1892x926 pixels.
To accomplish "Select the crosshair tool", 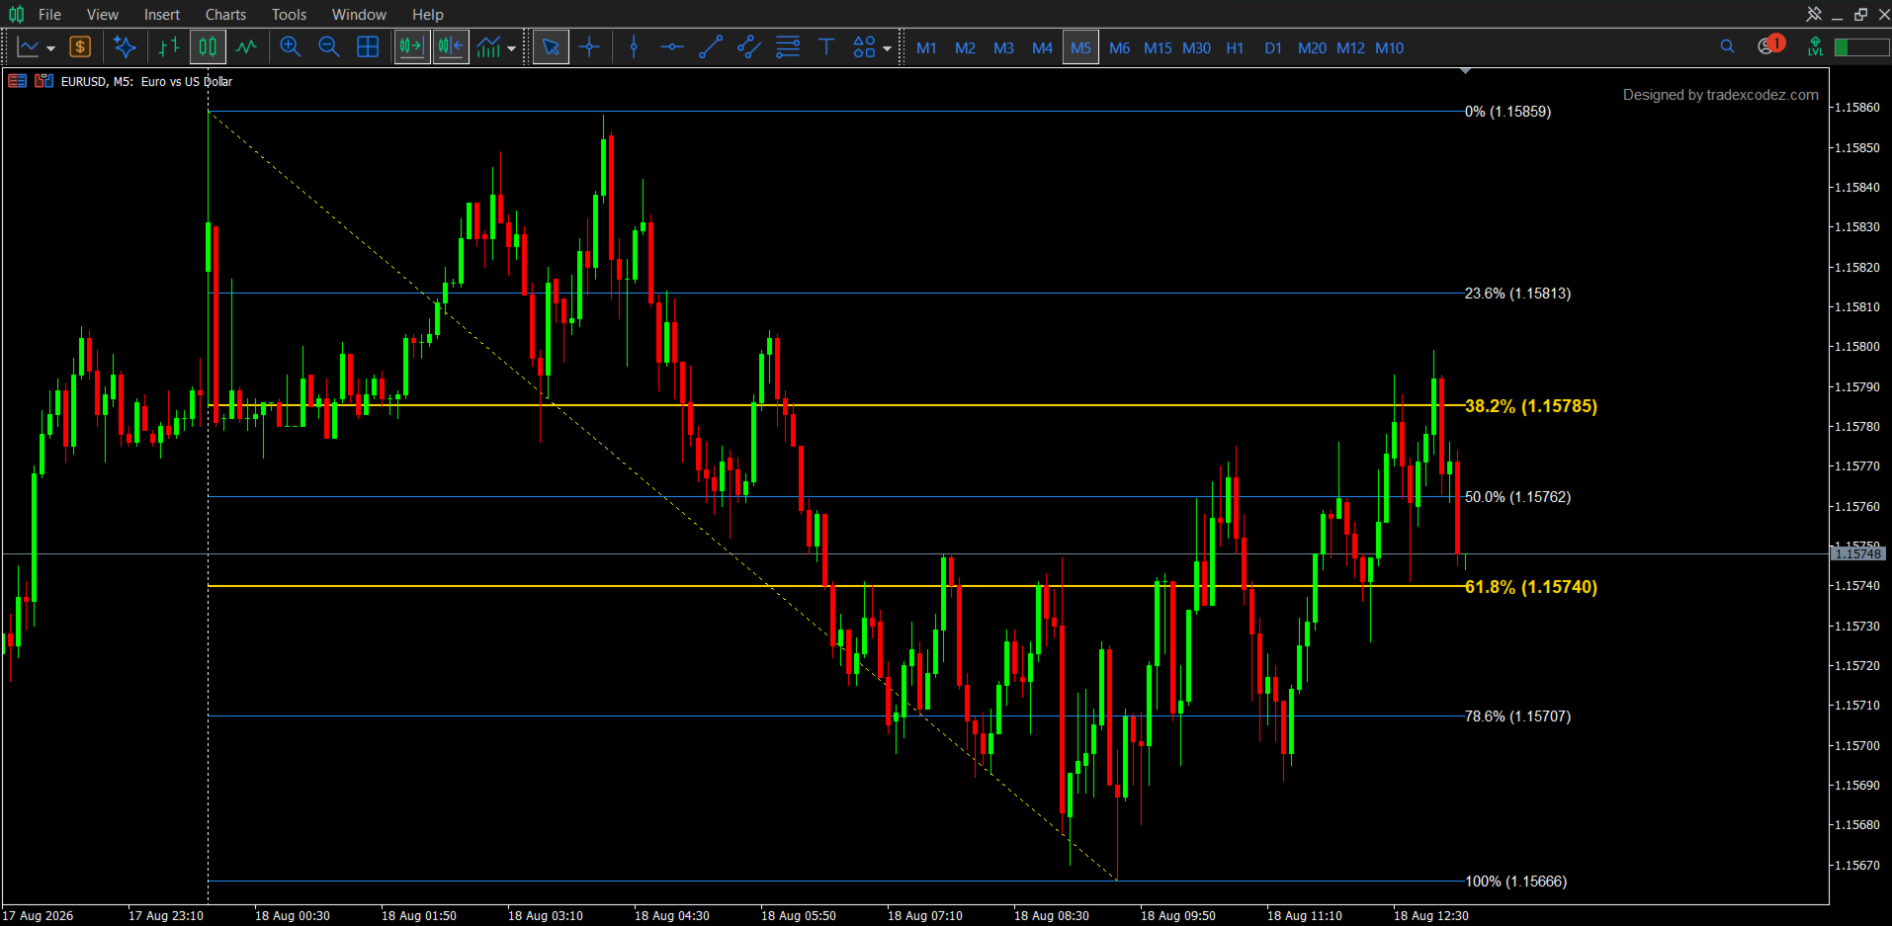I will point(589,47).
